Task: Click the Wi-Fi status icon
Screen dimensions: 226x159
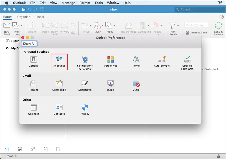Action: [220, 3]
